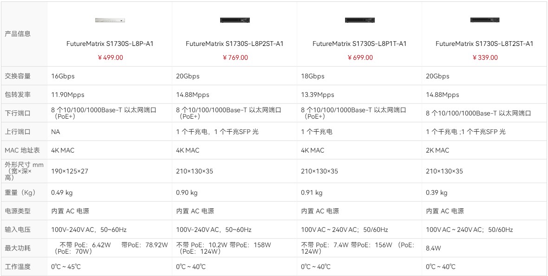Screen dimensions: 548x276
Task: Click the 2K MAC cell value
Action: point(437,150)
